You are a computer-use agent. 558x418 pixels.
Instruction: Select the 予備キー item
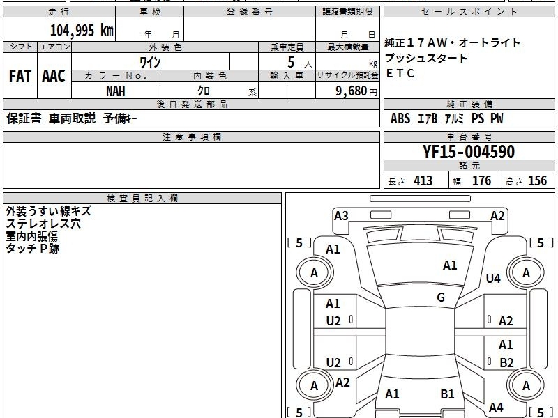[120, 118]
